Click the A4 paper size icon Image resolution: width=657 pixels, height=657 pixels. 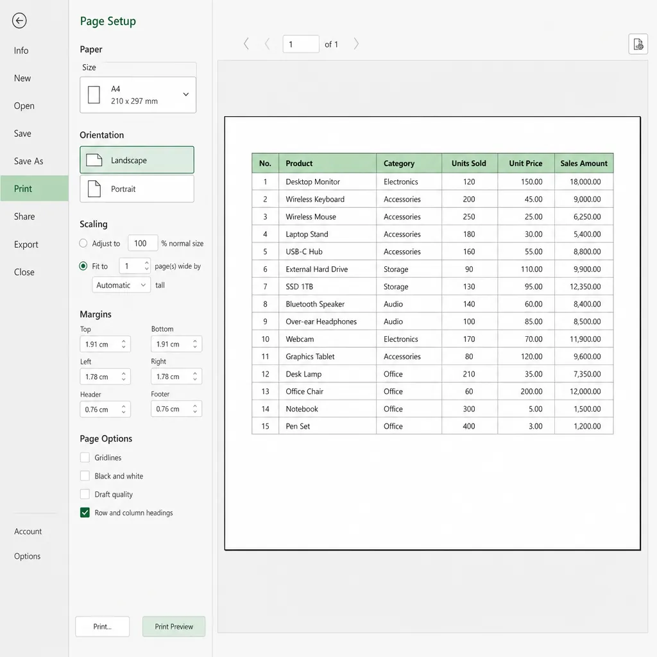(94, 95)
